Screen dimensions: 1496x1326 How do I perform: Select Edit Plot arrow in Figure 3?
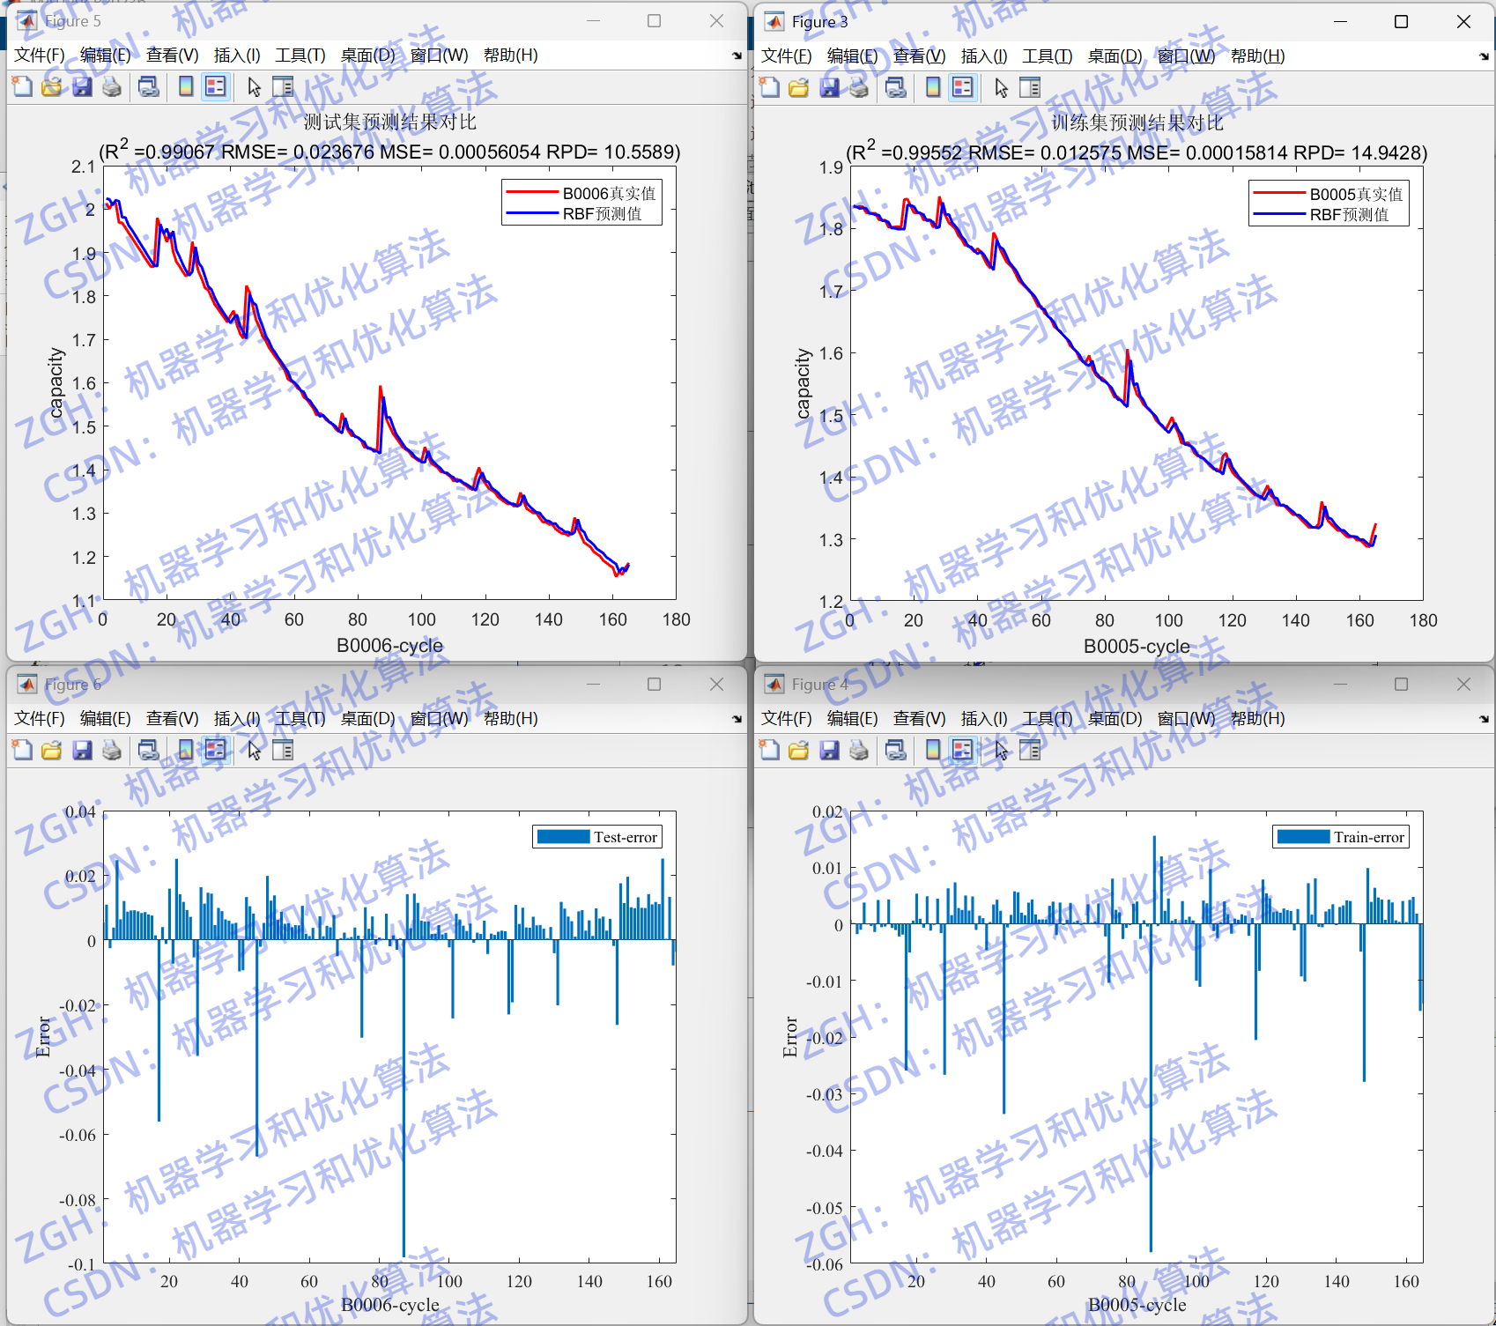pyautogui.click(x=1002, y=87)
